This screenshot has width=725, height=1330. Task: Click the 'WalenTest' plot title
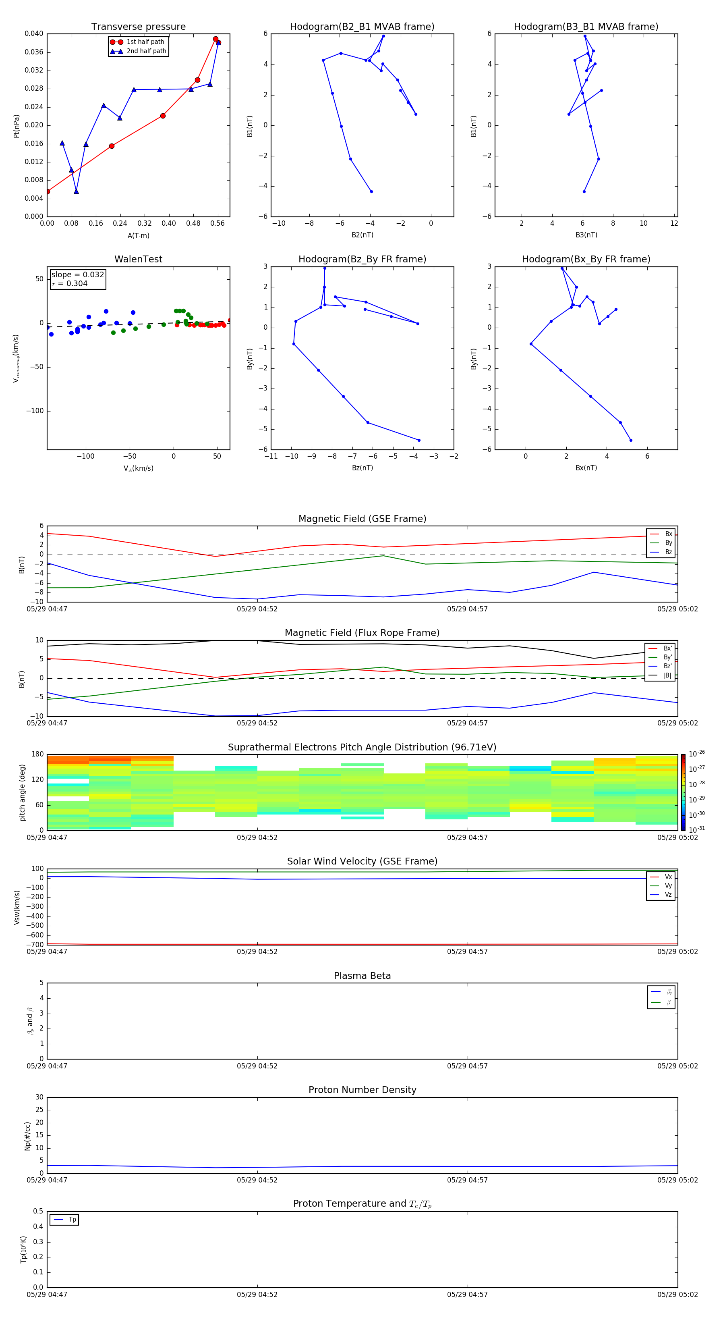(138, 259)
